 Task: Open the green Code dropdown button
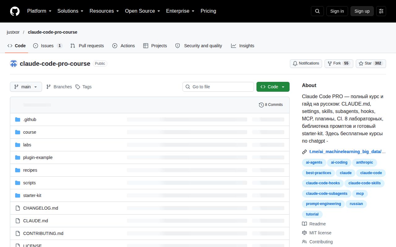click(273, 87)
